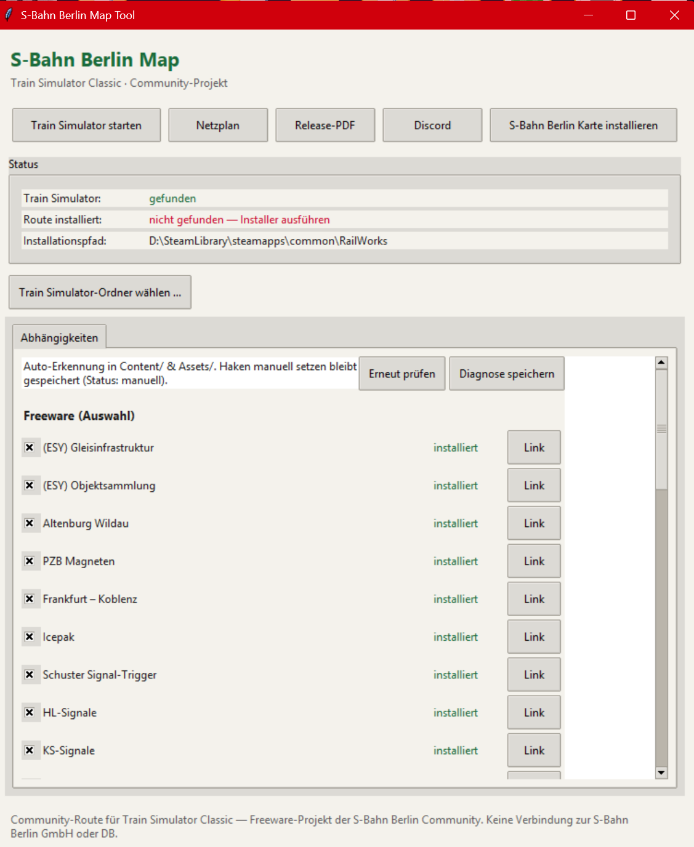
Task: Click the installation path D:\SteamLibrary text
Action: point(268,241)
